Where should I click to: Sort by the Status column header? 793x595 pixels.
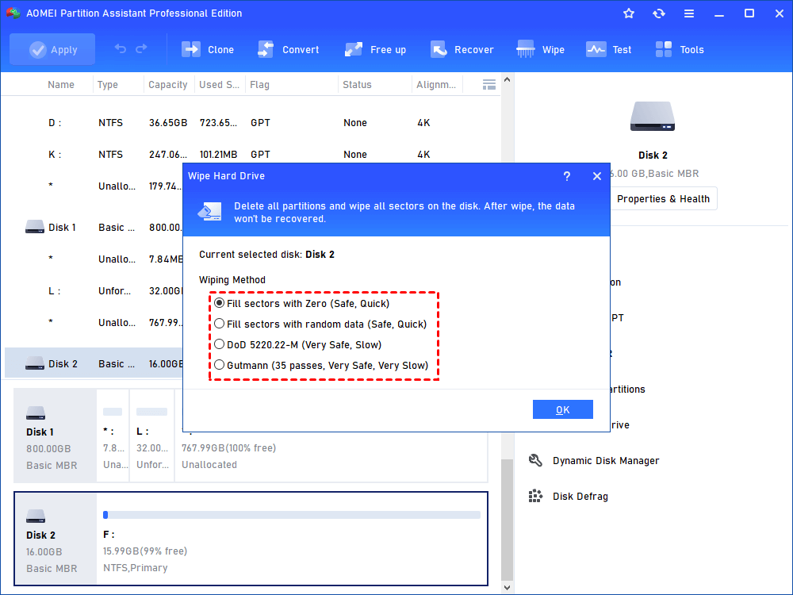pos(357,85)
